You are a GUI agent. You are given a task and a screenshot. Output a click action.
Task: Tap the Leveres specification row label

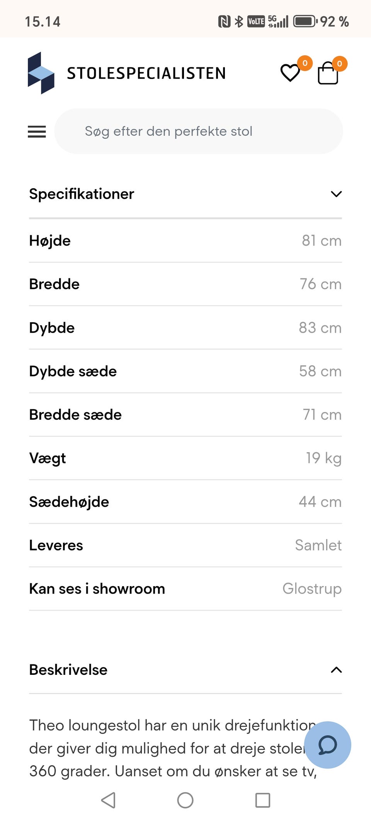point(56,545)
